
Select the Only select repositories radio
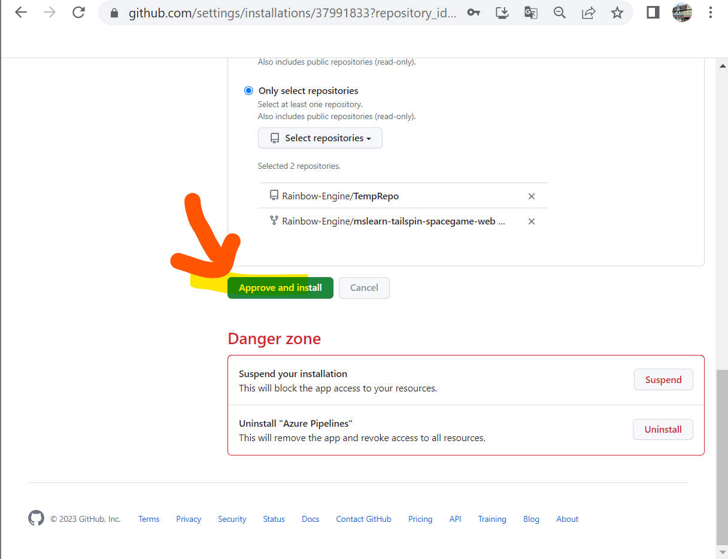pyautogui.click(x=248, y=91)
